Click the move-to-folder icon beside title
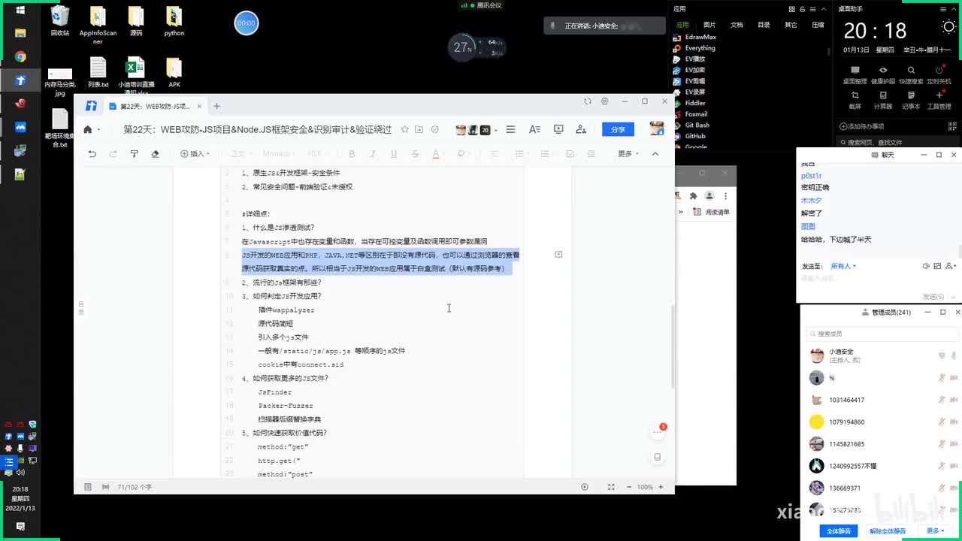This screenshot has width=962, height=541. [419, 129]
